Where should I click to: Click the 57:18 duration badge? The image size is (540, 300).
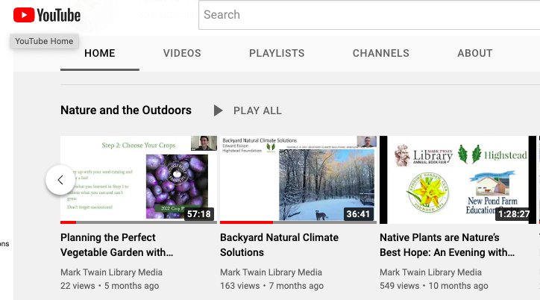[198, 214]
